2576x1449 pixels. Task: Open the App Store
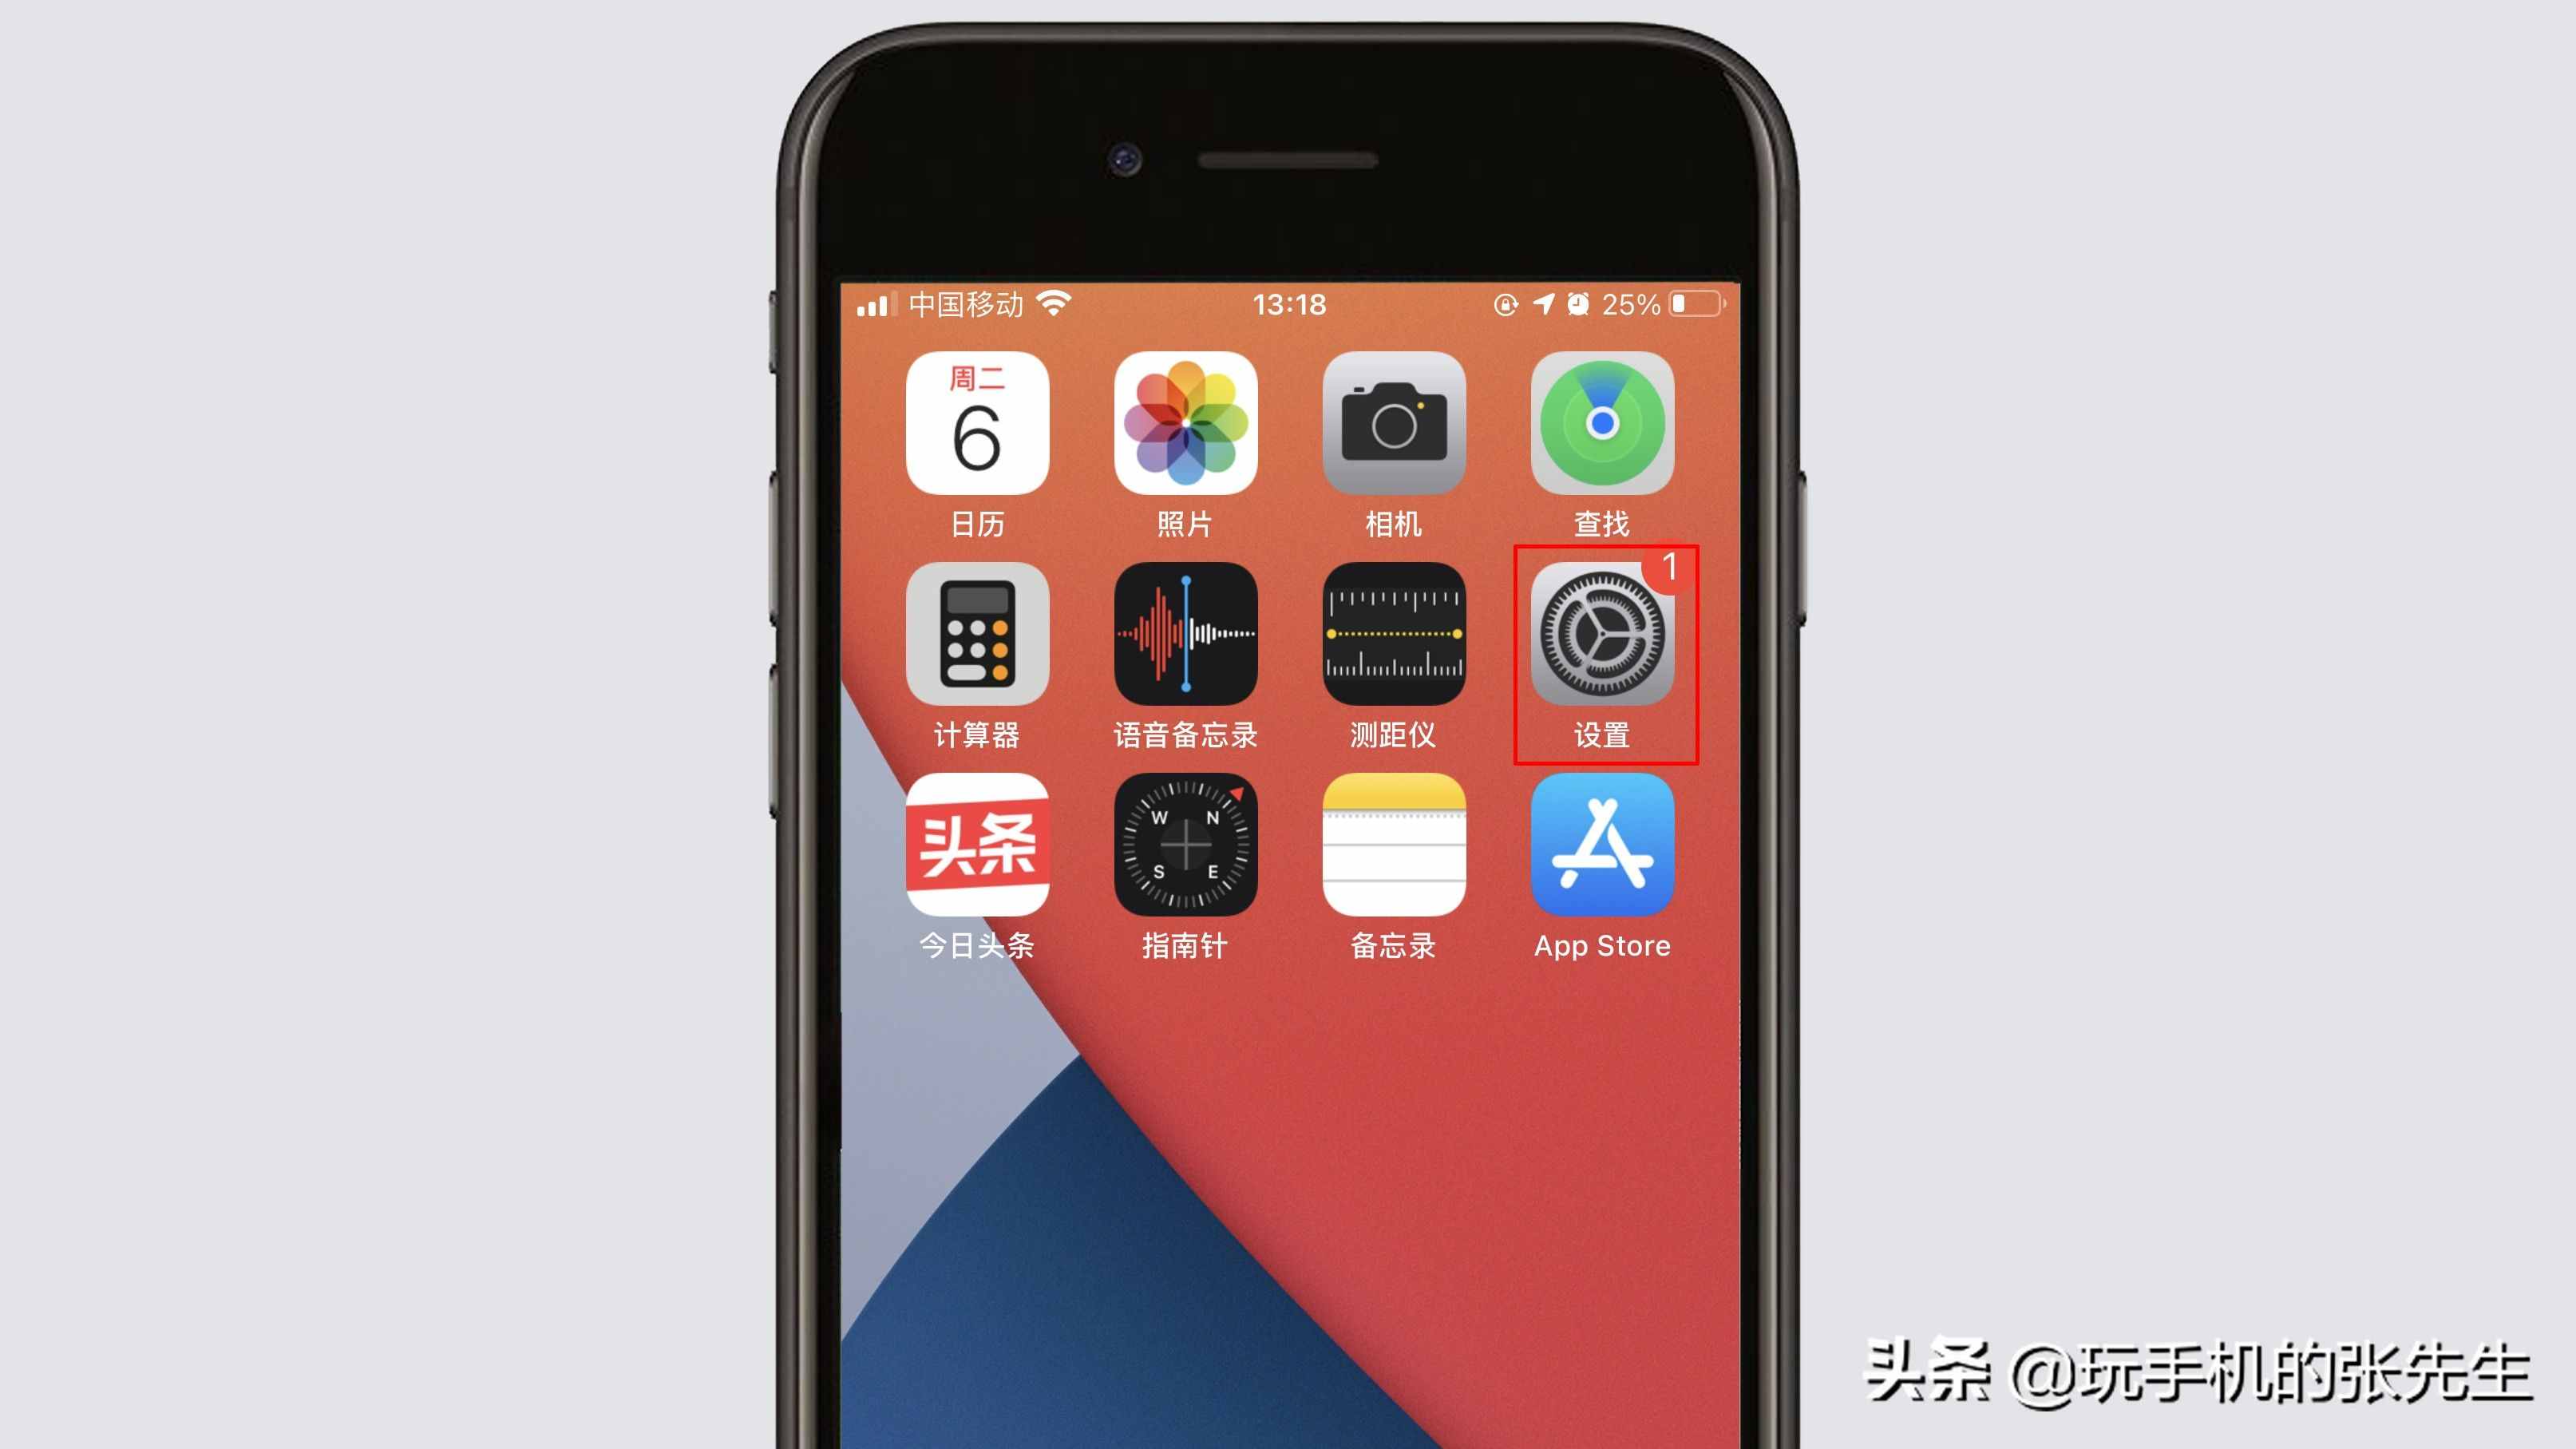pos(1601,848)
